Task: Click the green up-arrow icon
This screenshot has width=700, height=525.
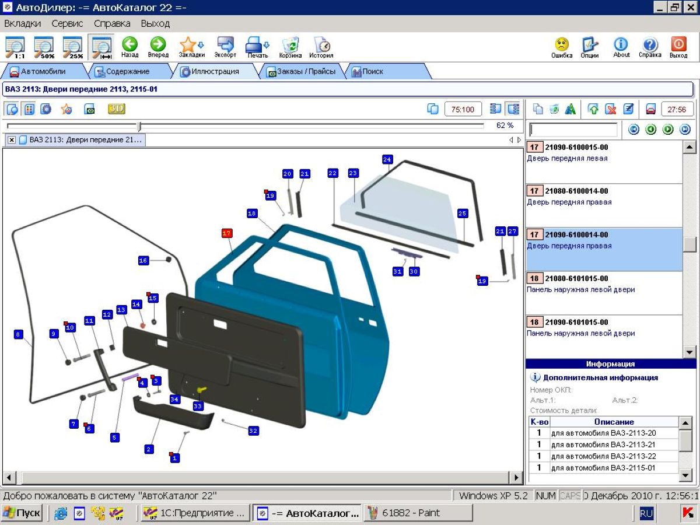Action: coord(593,109)
